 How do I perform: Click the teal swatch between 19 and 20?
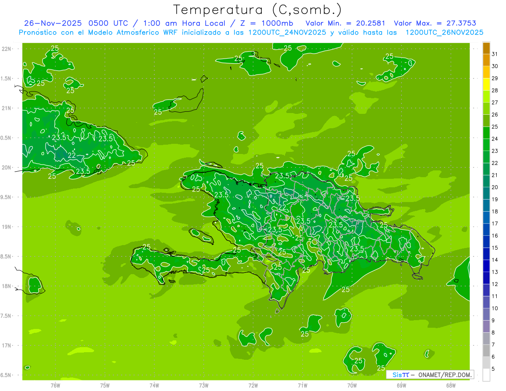tap(486, 194)
